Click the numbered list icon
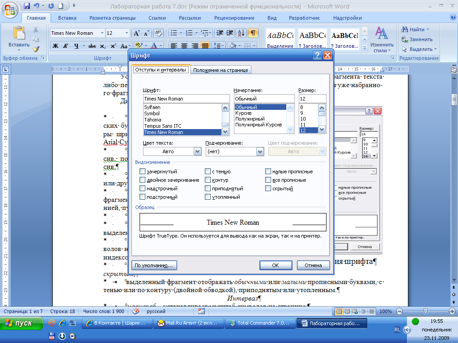 (189, 33)
